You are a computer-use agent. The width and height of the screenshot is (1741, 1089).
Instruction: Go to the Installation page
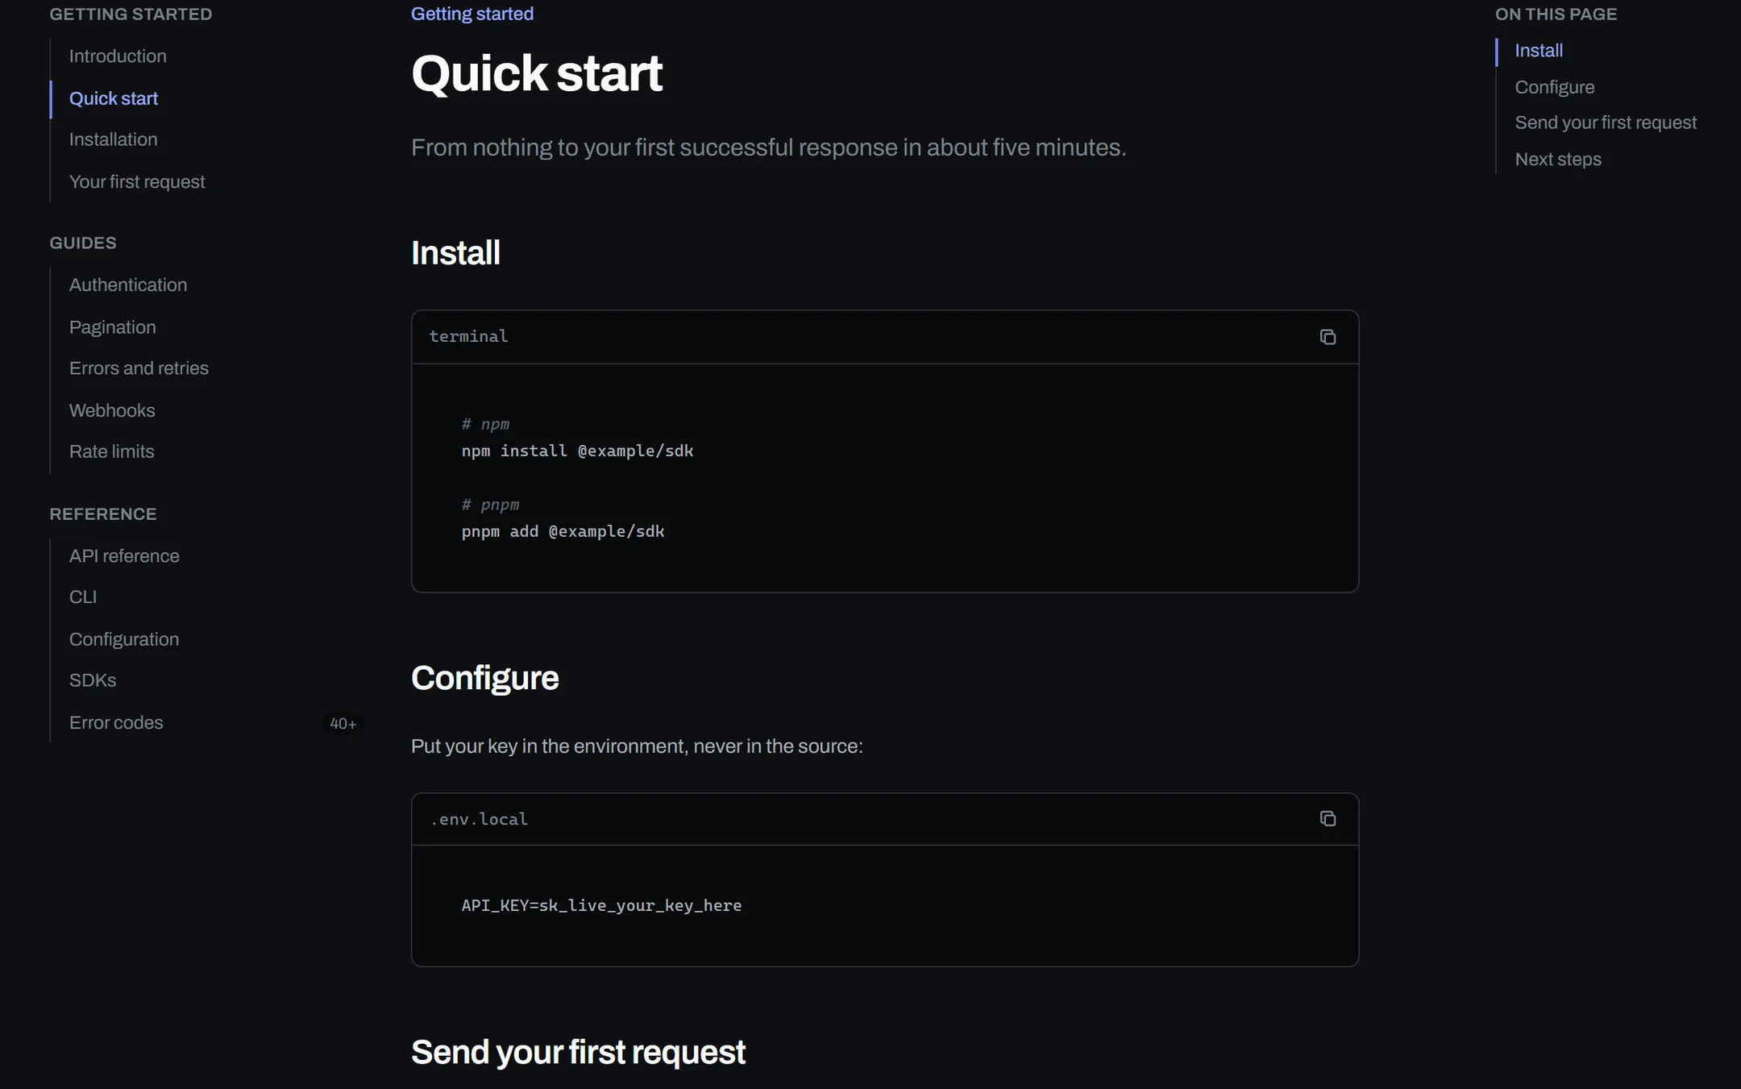click(113, 139)
